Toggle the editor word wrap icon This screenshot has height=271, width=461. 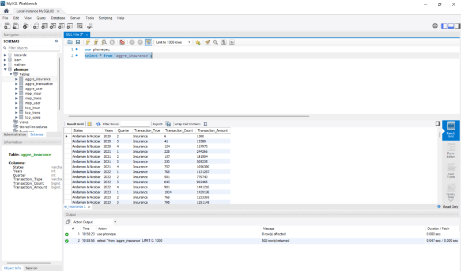click(232, 42)
